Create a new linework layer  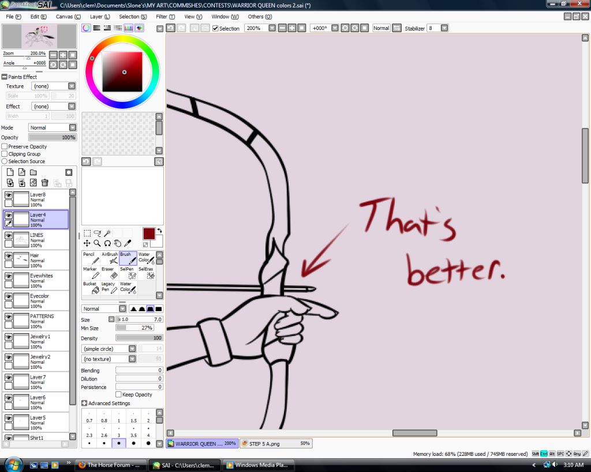22,172
